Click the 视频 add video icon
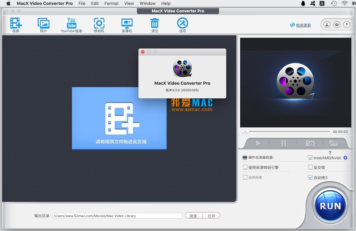Screen dimensions: 356x231 coord(16,25)
